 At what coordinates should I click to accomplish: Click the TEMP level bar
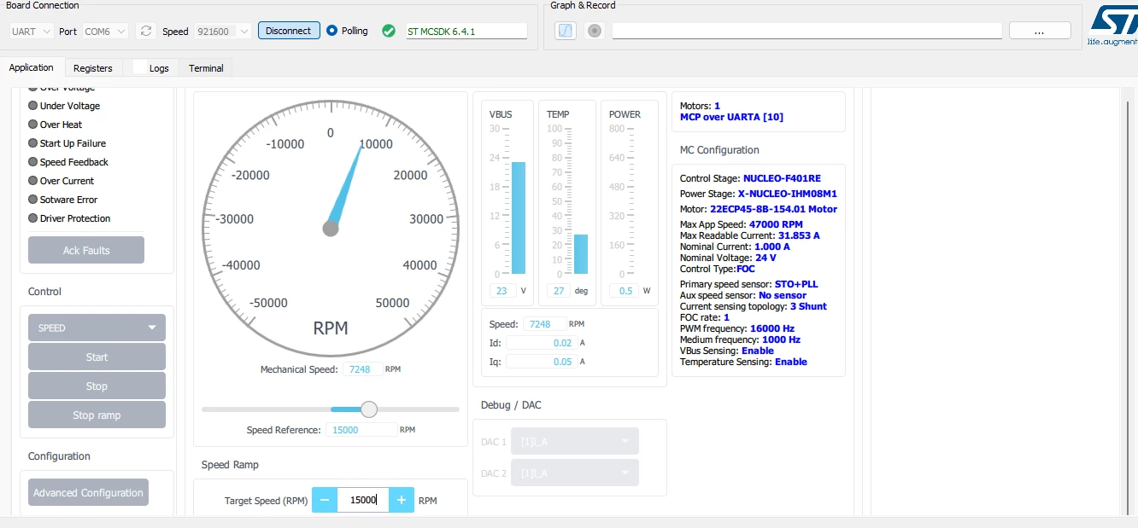pos(581,253)
